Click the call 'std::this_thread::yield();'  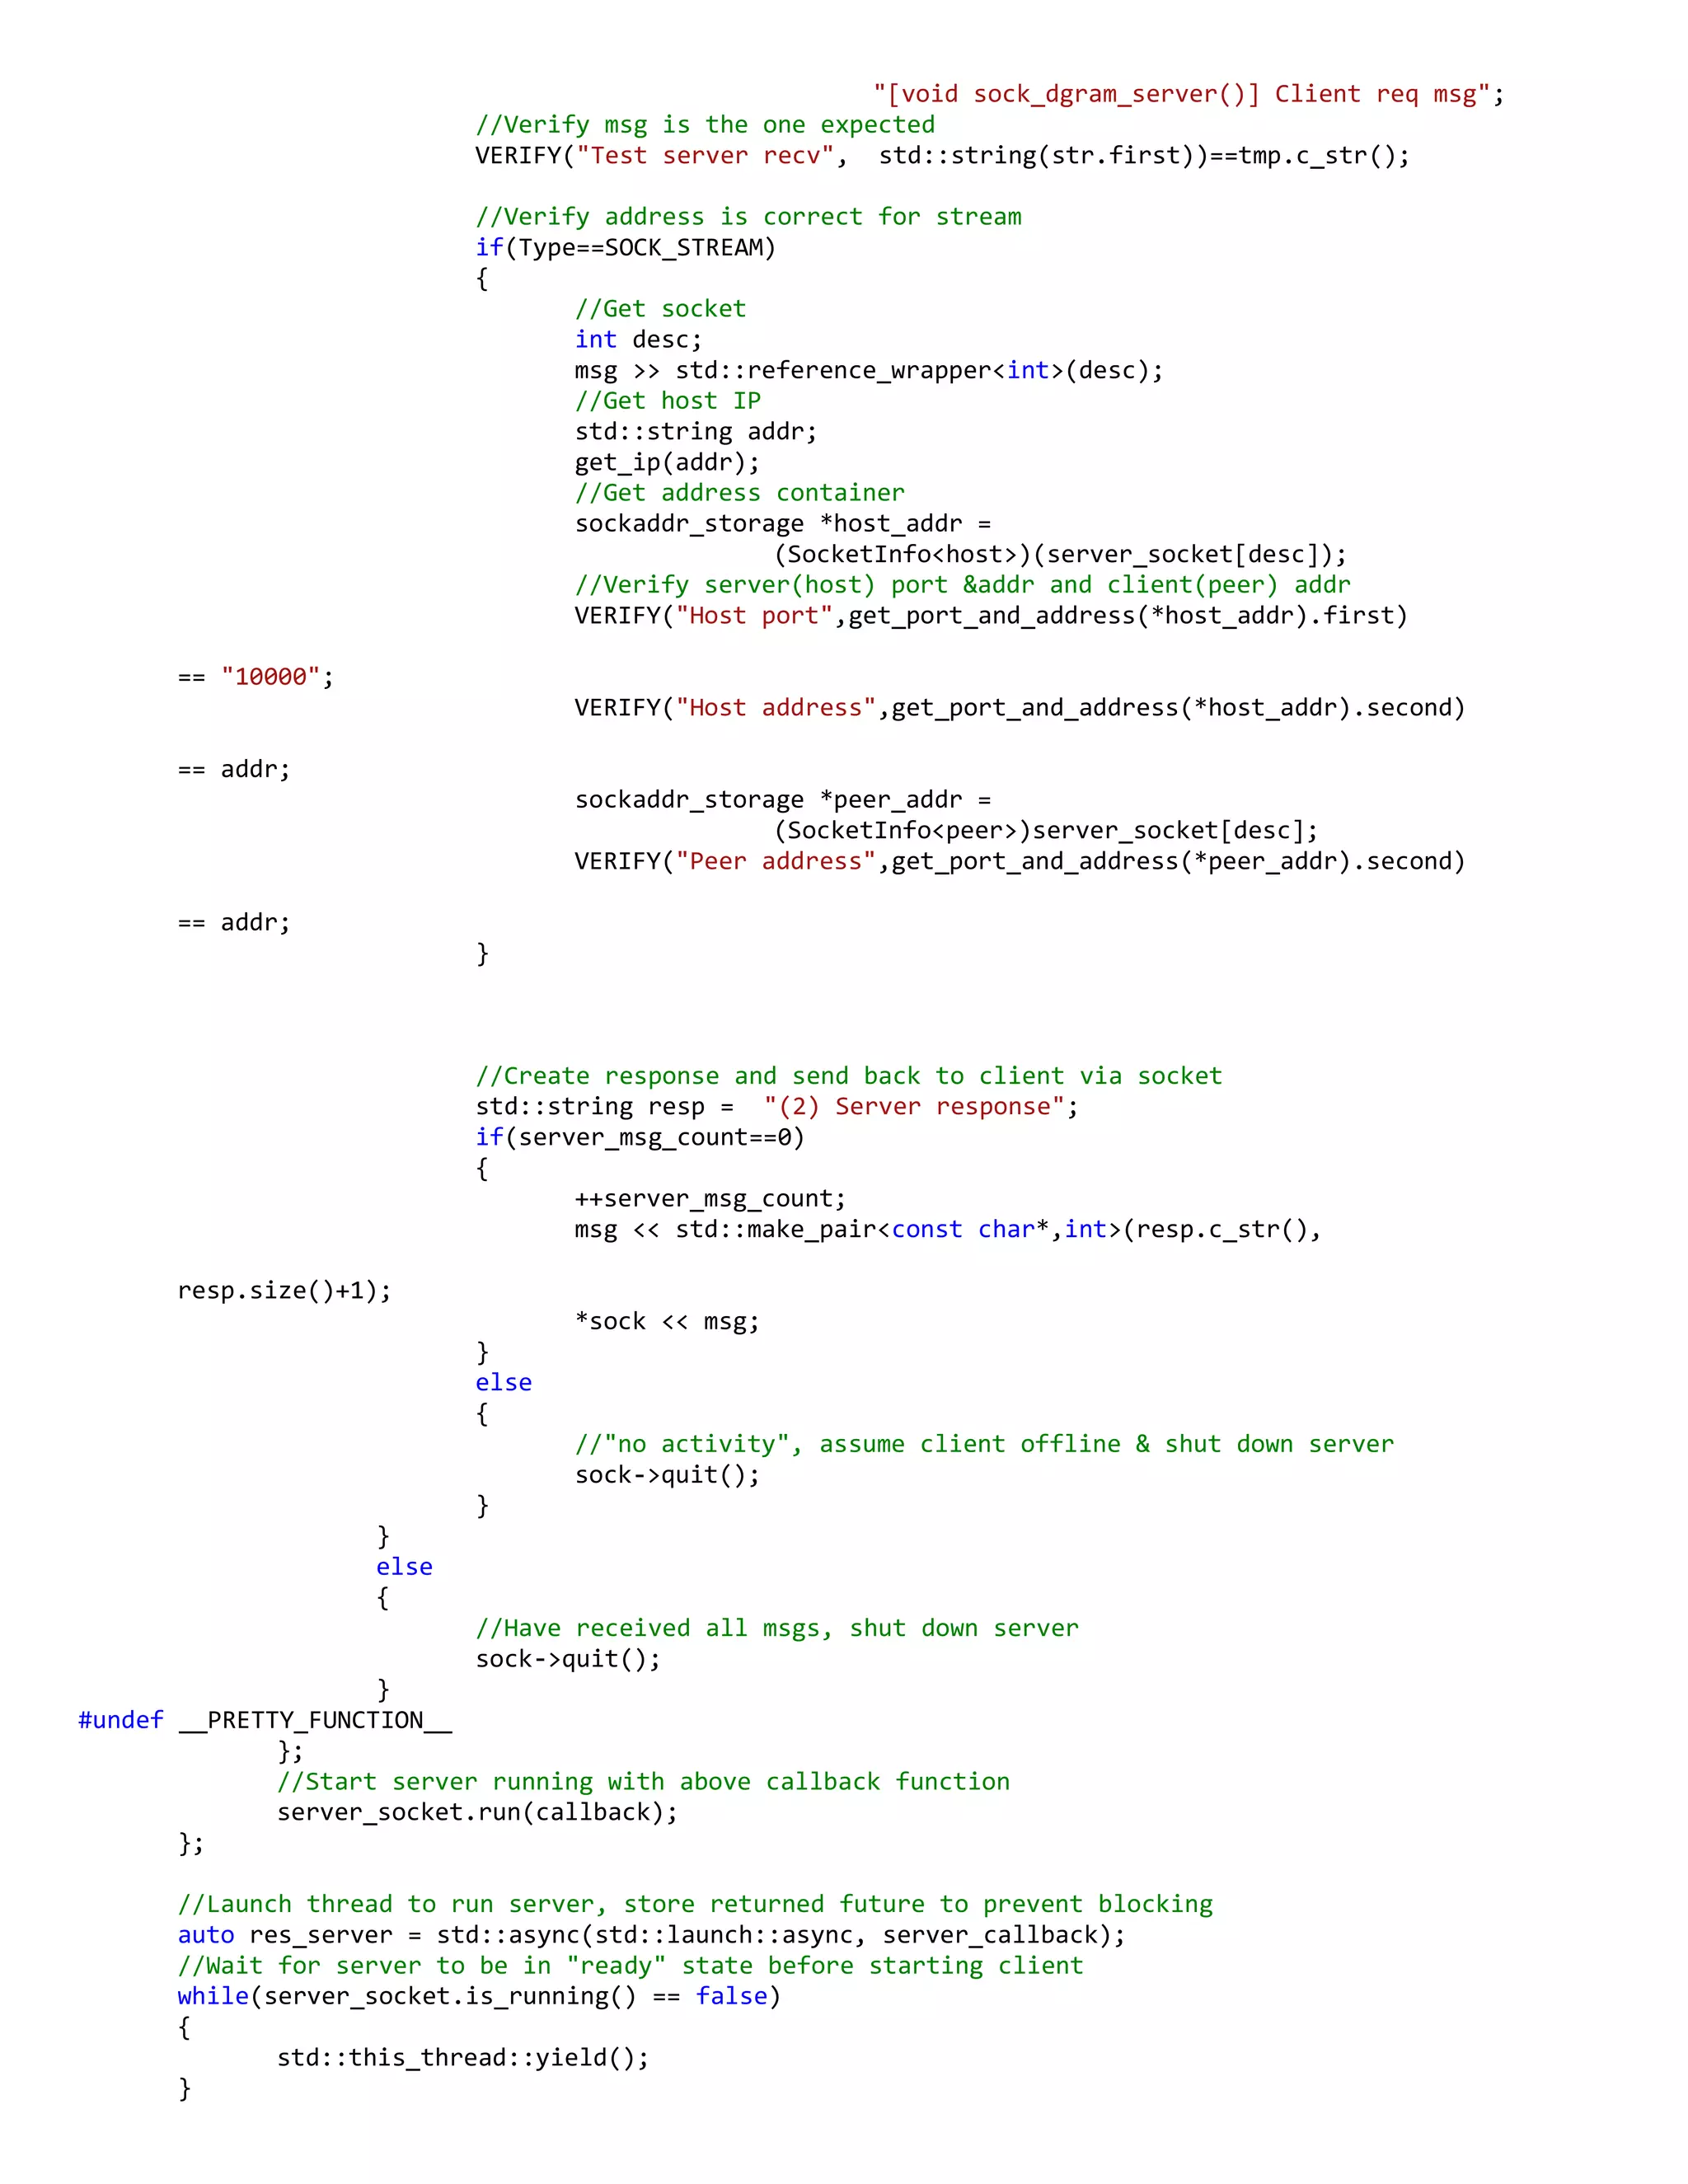(x=463, y=2058)
